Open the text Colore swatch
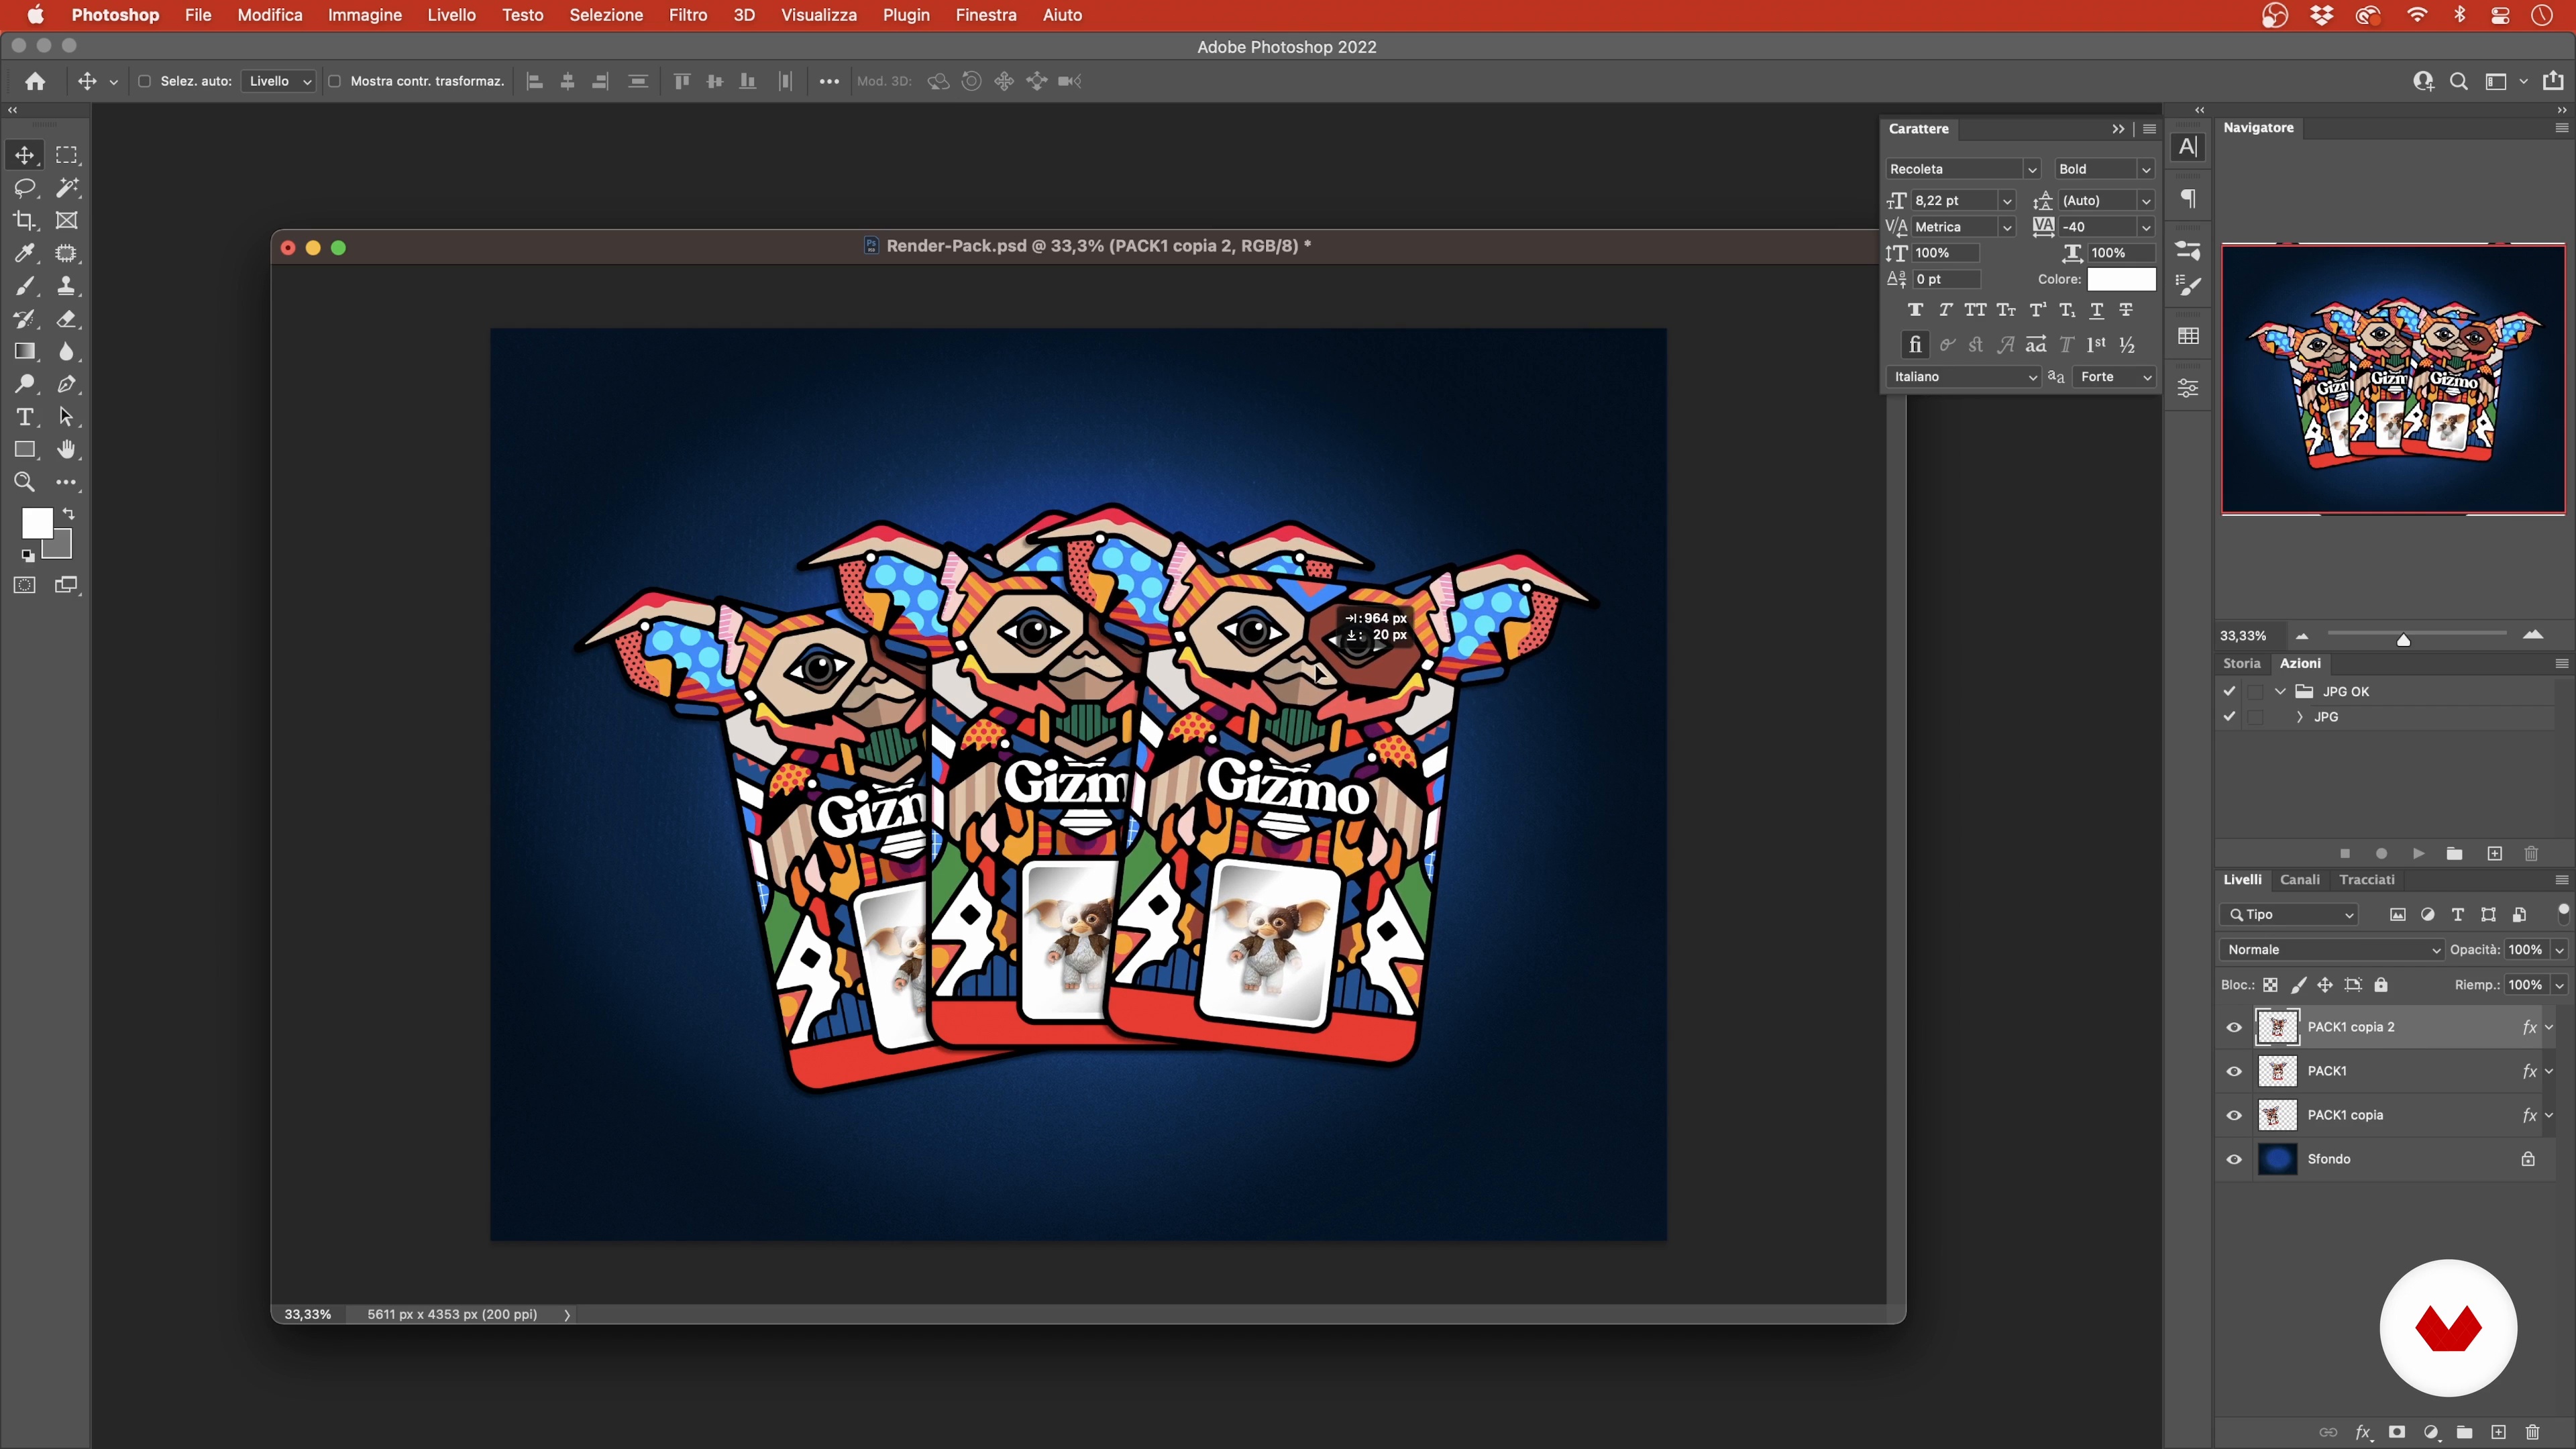The height and width of the screenshot is (1449, 2576). click(x=2121, y=279)
